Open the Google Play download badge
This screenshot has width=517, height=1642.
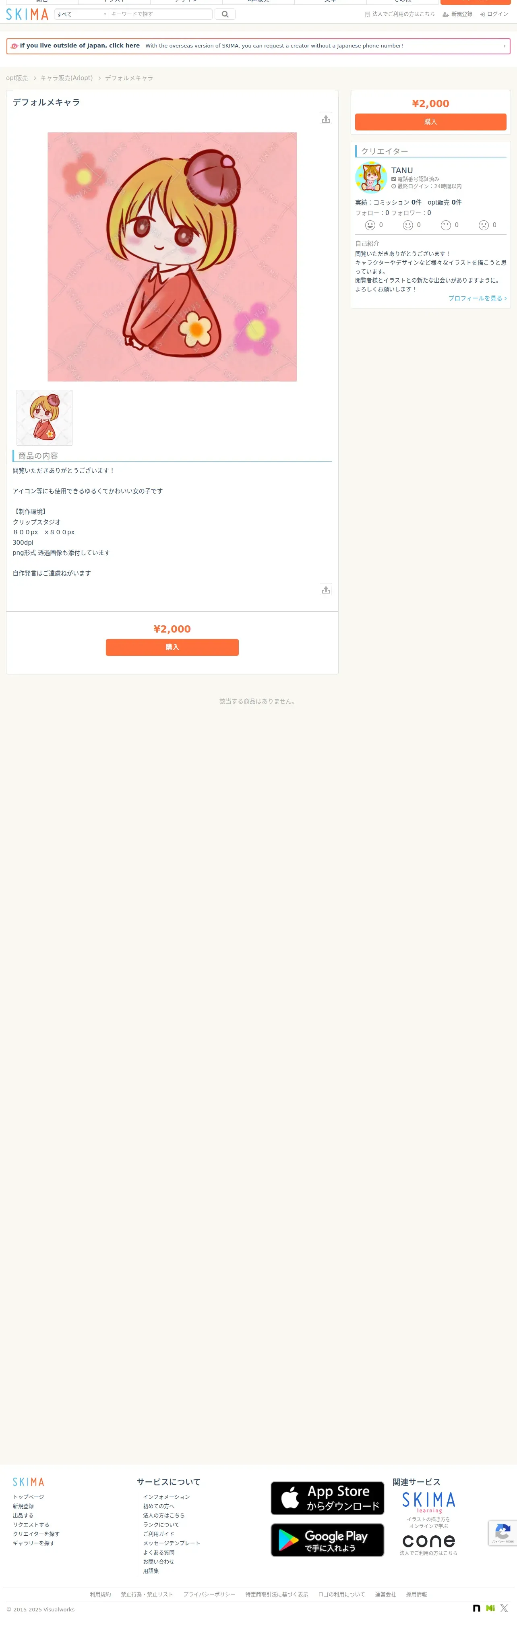tap(328, 1540)
